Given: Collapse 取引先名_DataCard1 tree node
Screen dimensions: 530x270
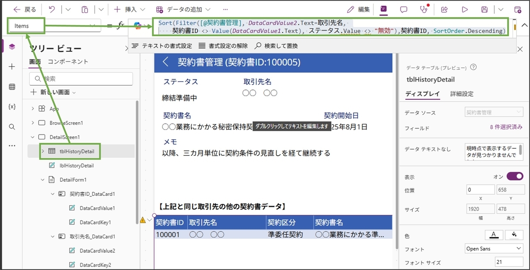Looking at the screenshot, I should coord(53,236).
